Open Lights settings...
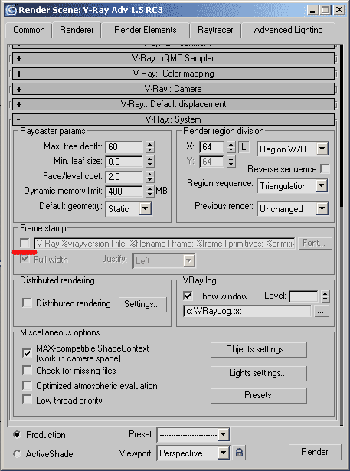Viewport: 350px width, 471px height. 258,373
